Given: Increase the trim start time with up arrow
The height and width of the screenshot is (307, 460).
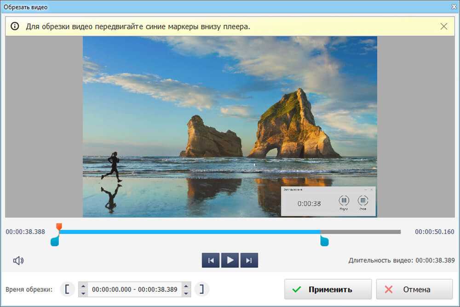Looking at the screenshot, I should (83, 286).
